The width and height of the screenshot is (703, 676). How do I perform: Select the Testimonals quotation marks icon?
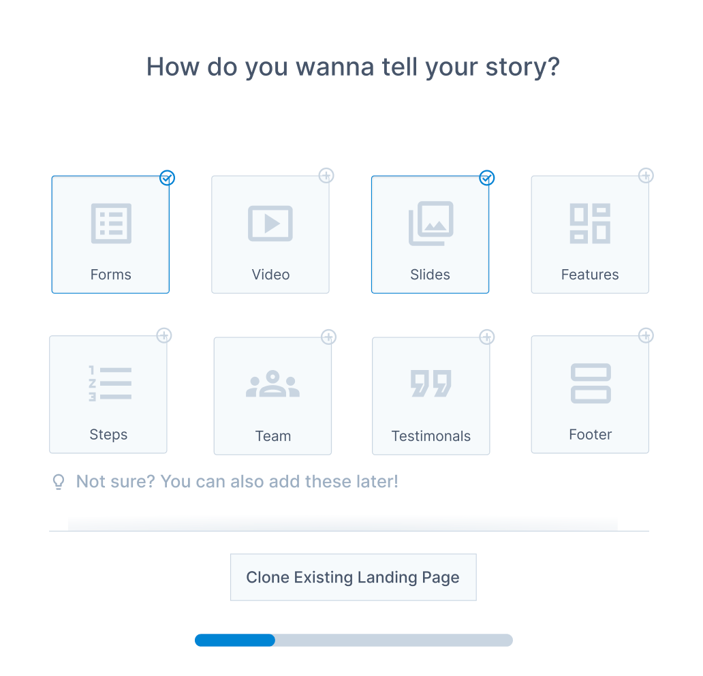(x=431, y=383)
